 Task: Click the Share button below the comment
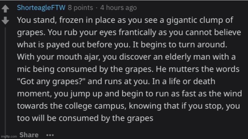click(29, 135)
